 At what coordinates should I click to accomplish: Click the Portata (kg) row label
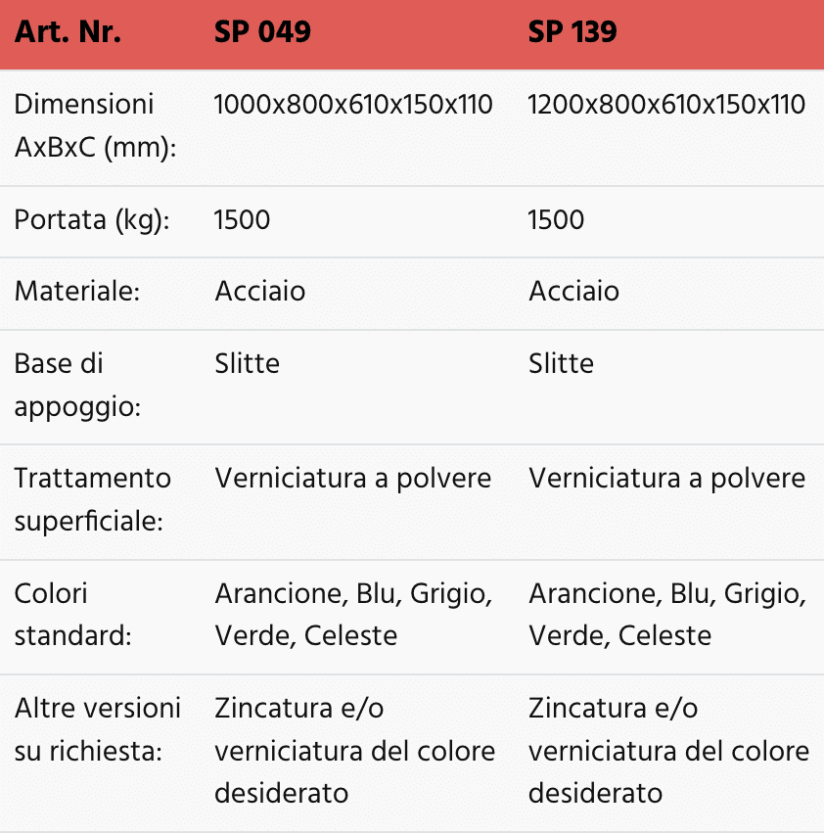(92, 220)
